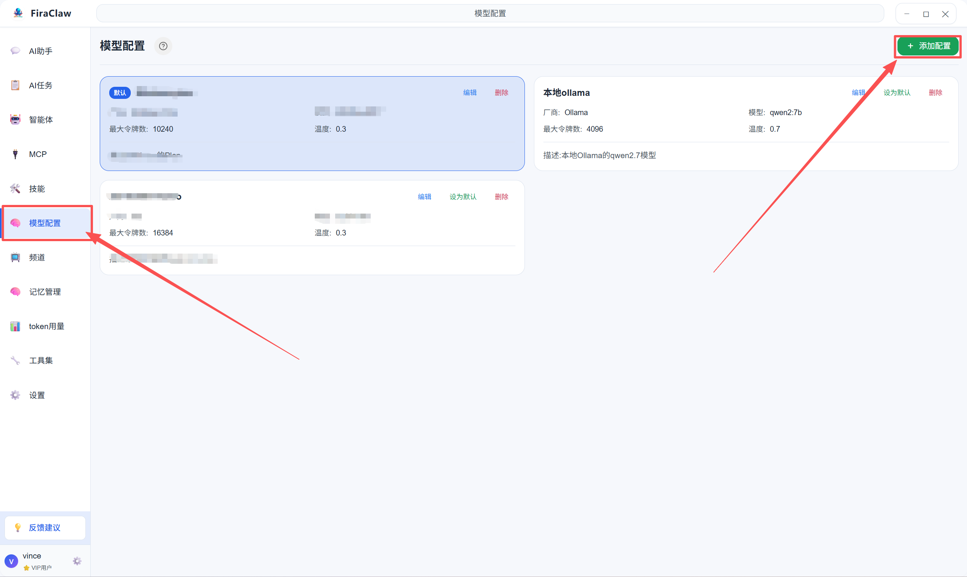
Task: Set 本地ollama as default
Action: point(897,92)
